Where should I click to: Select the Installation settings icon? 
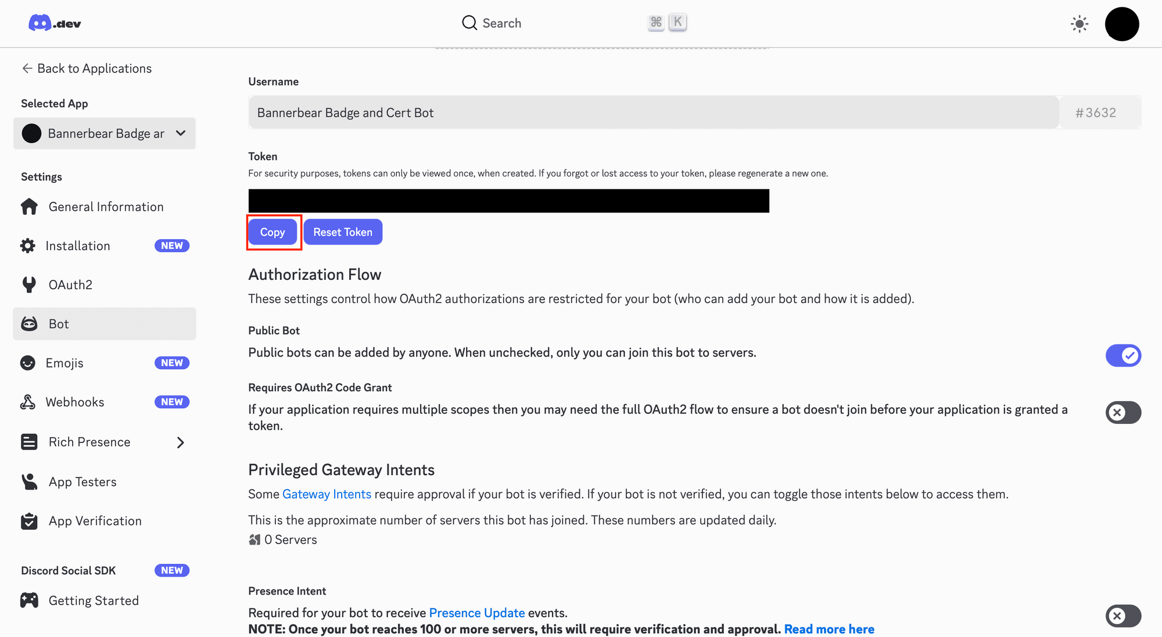coord(28,245)
